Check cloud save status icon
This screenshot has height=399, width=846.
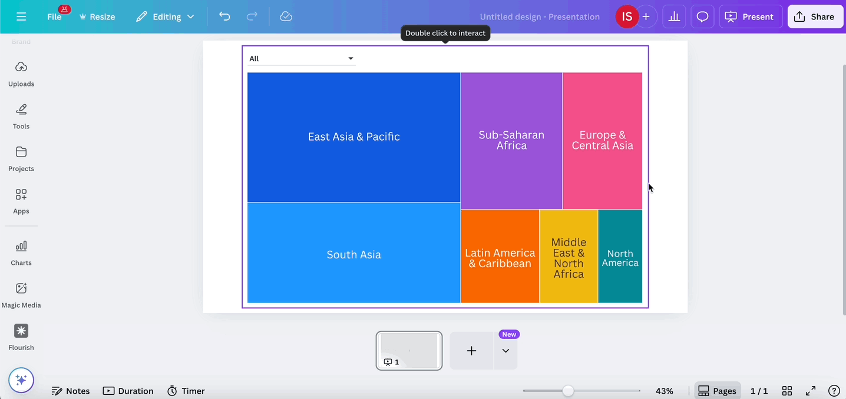[286, 16]
